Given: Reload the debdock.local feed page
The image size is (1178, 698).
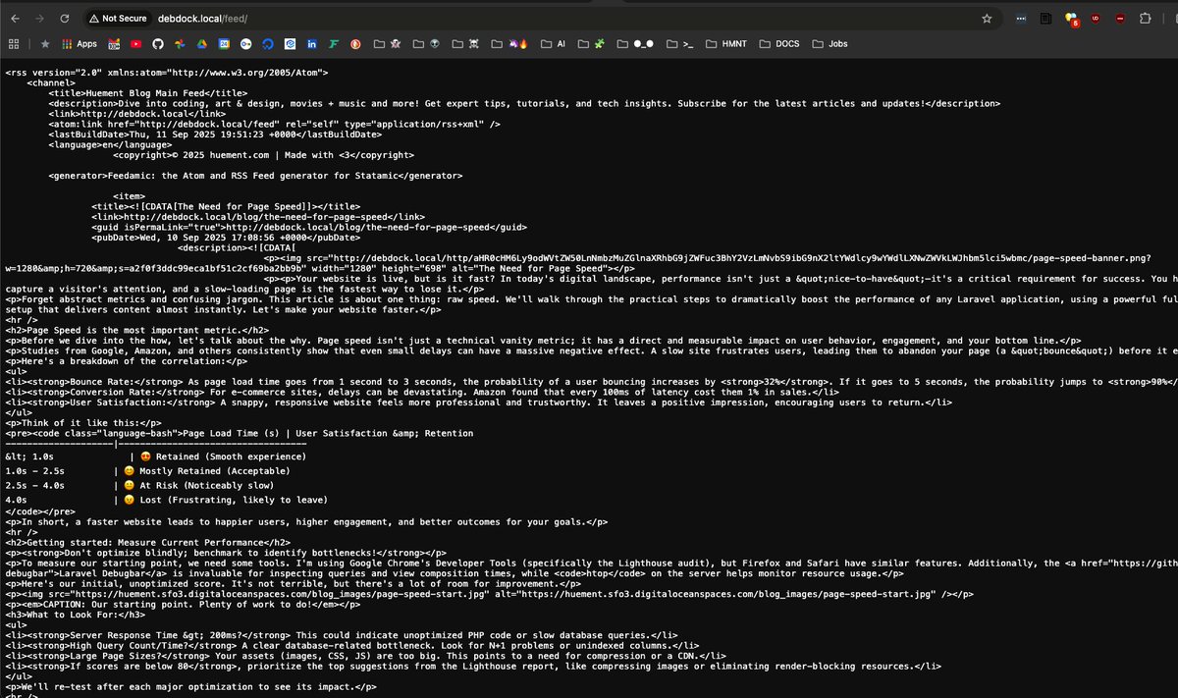Looking at the screenshot, I should click(x=65, y=19).
